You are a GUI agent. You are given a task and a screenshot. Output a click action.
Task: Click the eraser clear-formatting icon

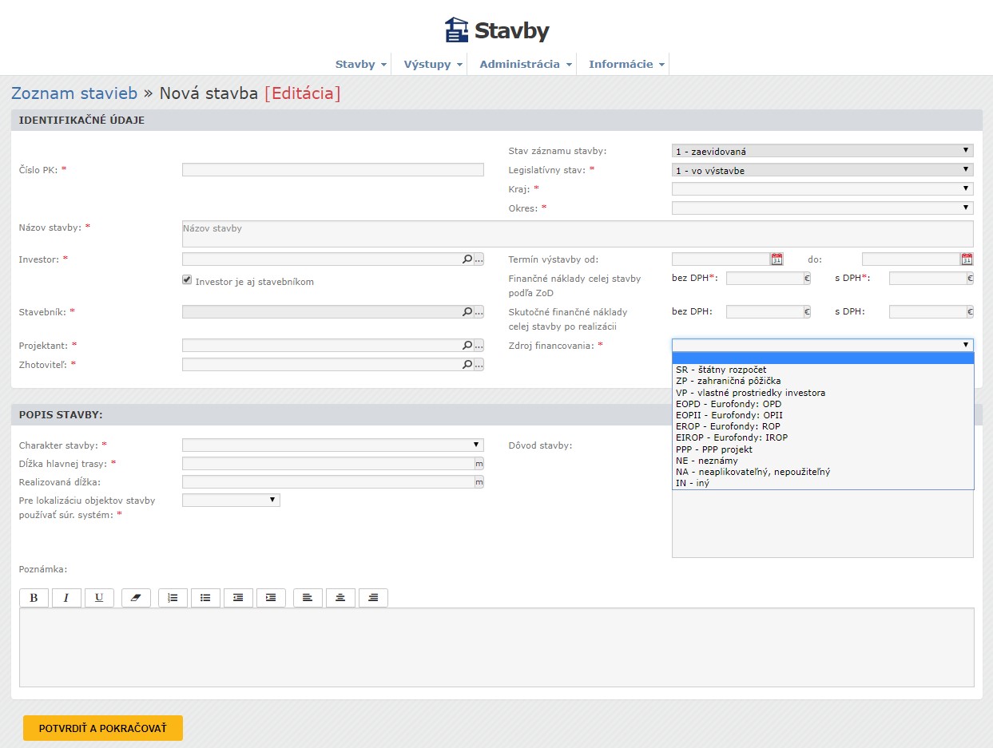coord(136,598)
